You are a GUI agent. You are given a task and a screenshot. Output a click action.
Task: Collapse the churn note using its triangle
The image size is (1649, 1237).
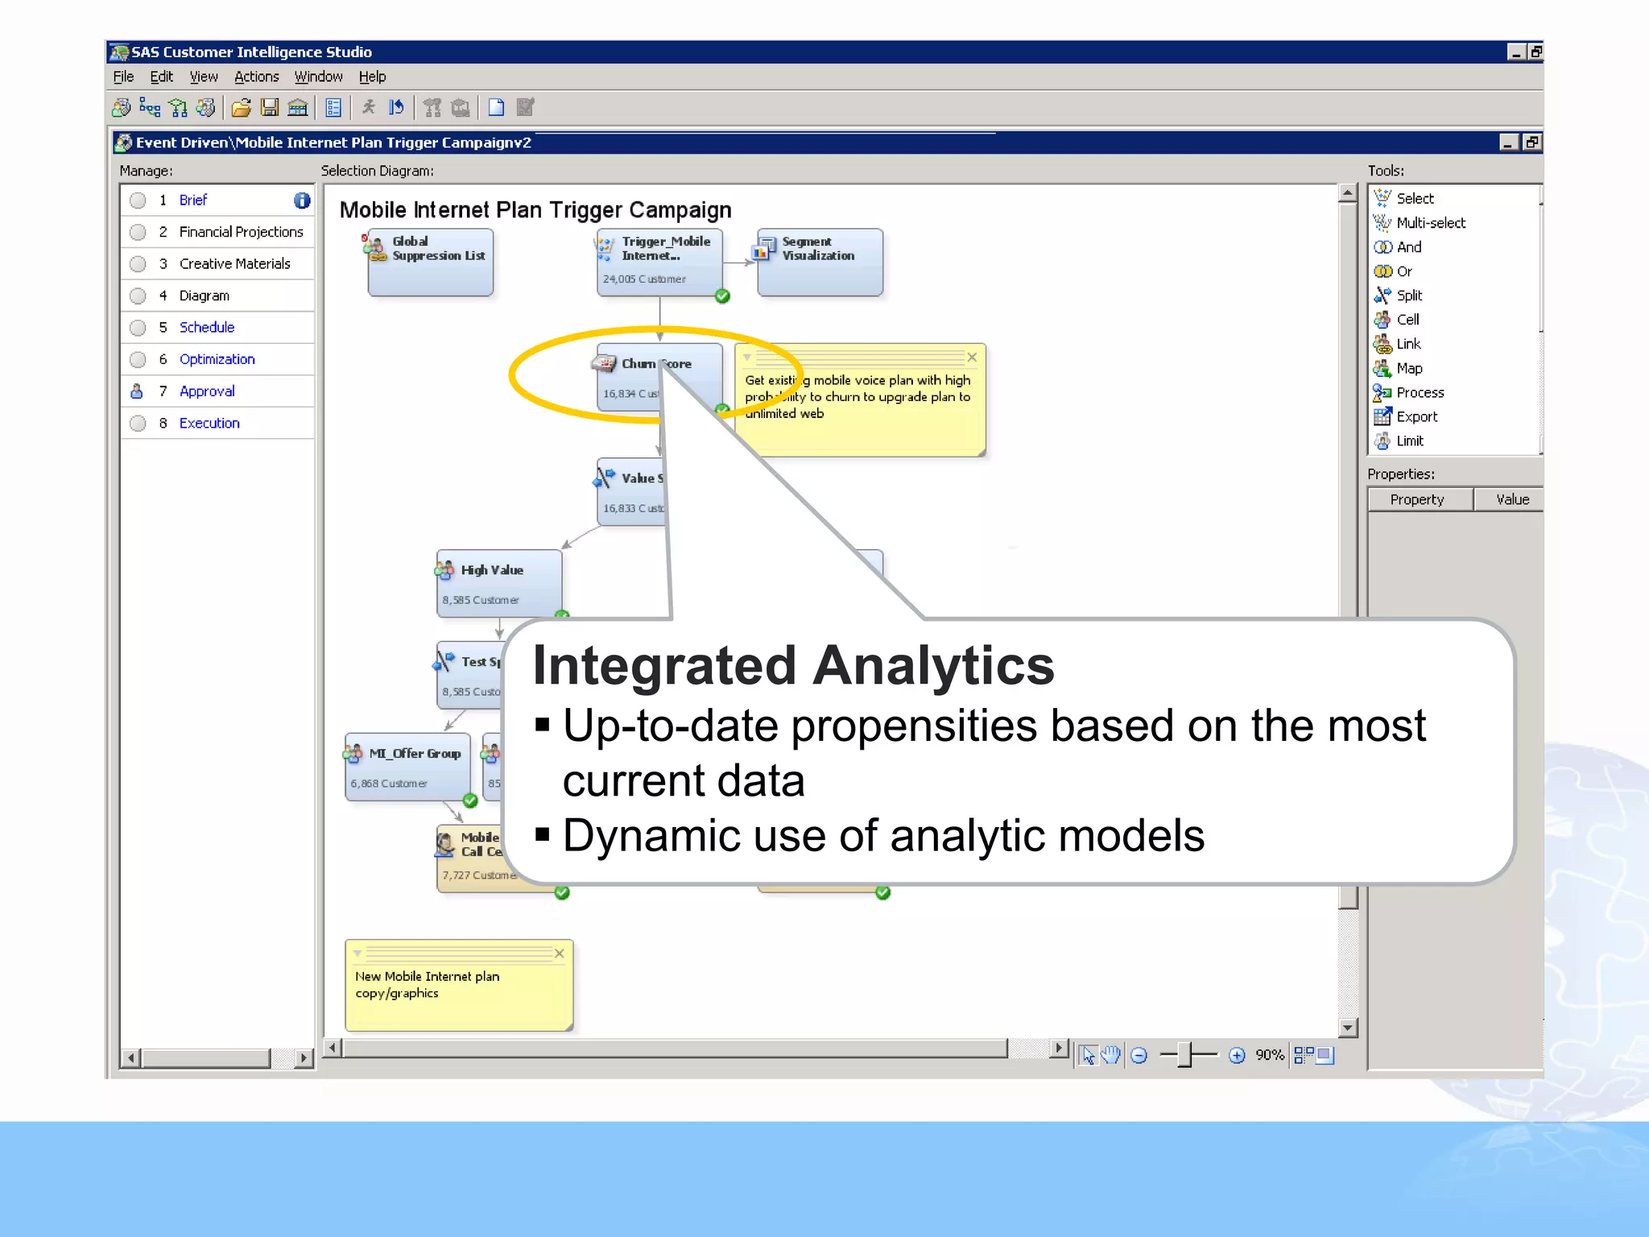point(748,357)
